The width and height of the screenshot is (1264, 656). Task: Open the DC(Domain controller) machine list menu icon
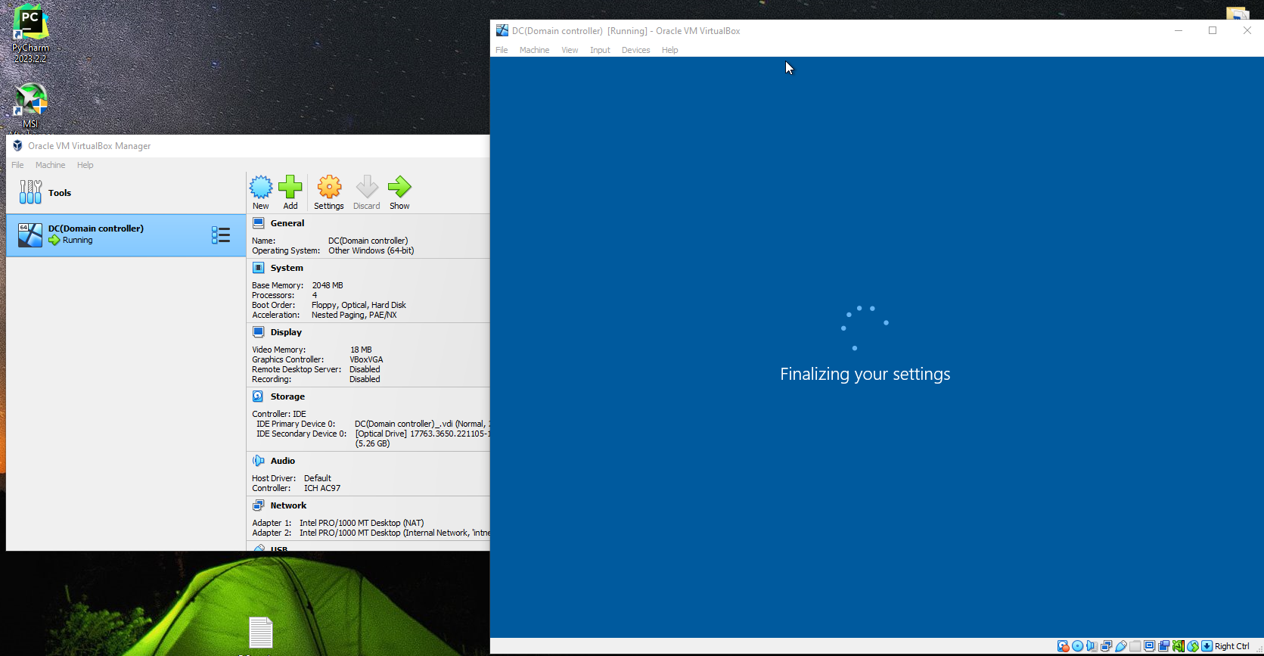click(x=221, y=235)
